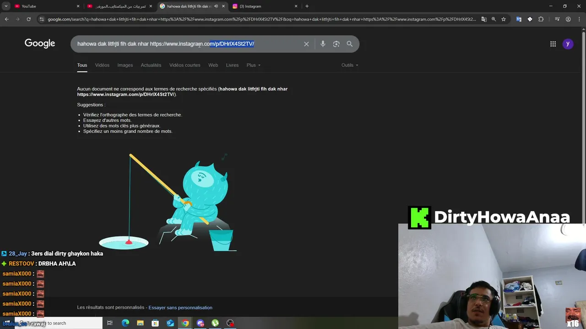The width and height of the screenshot is (586, 329).
Task: Start voice search with the microphone
Action: pyautogui.click(x=323, y=44)
